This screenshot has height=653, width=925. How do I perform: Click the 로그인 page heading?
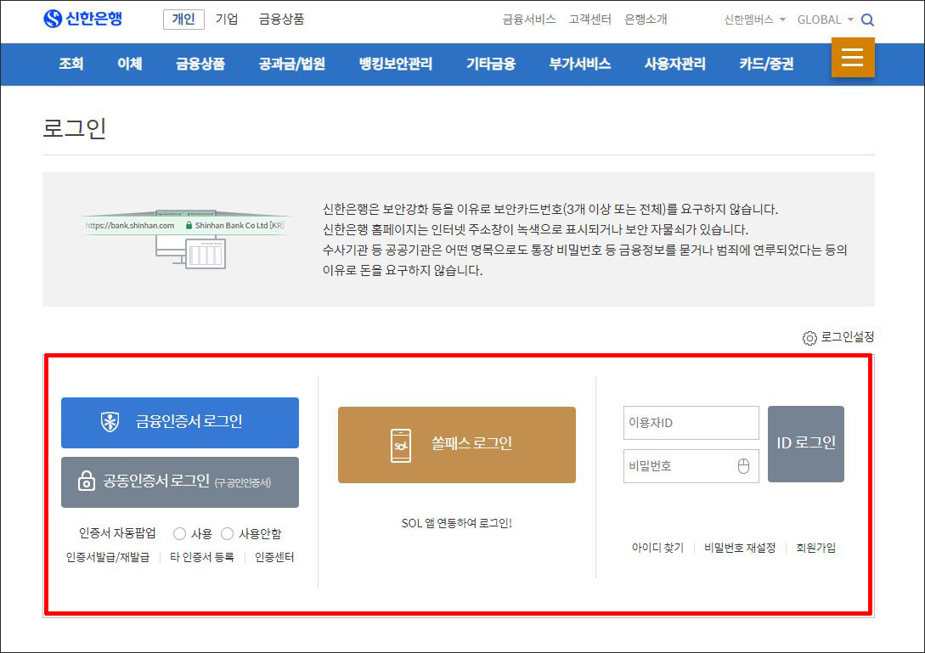point(75,128)
